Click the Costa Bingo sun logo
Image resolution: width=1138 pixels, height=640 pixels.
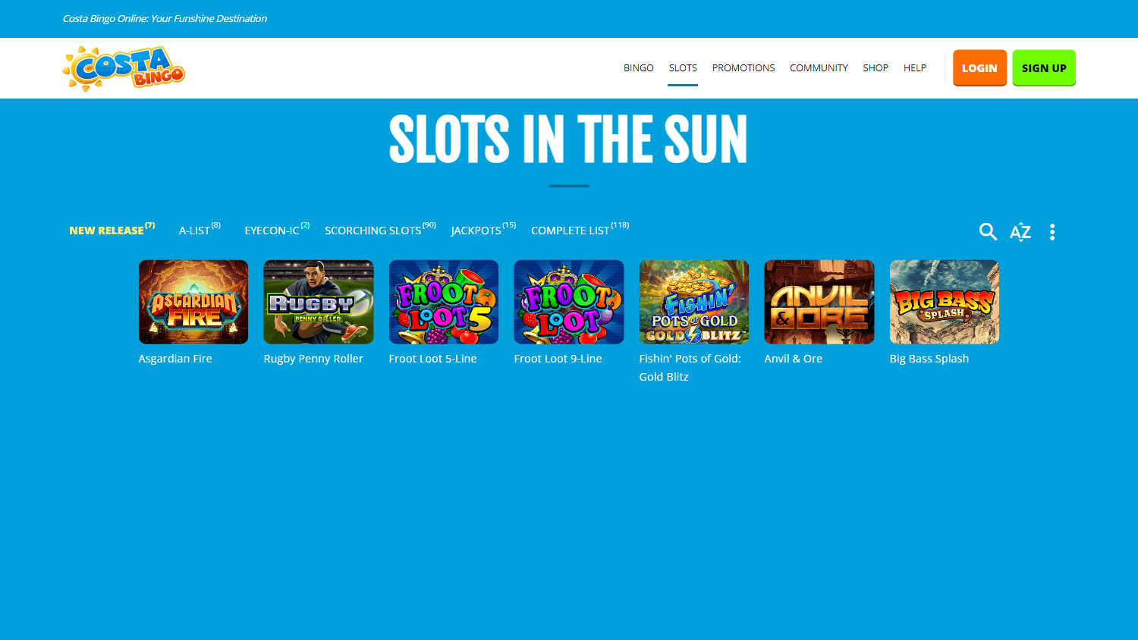tap(124, 68)
